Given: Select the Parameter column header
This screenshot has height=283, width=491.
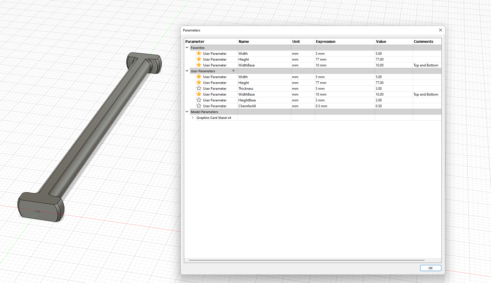Looking at the screenshot, I should click(x=211, y=42).
